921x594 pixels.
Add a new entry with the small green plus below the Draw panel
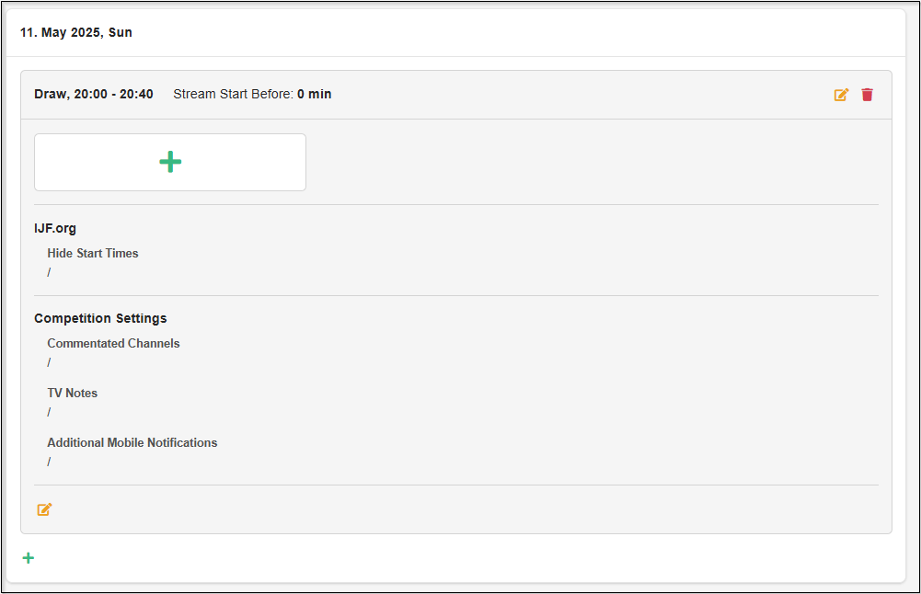29,558
